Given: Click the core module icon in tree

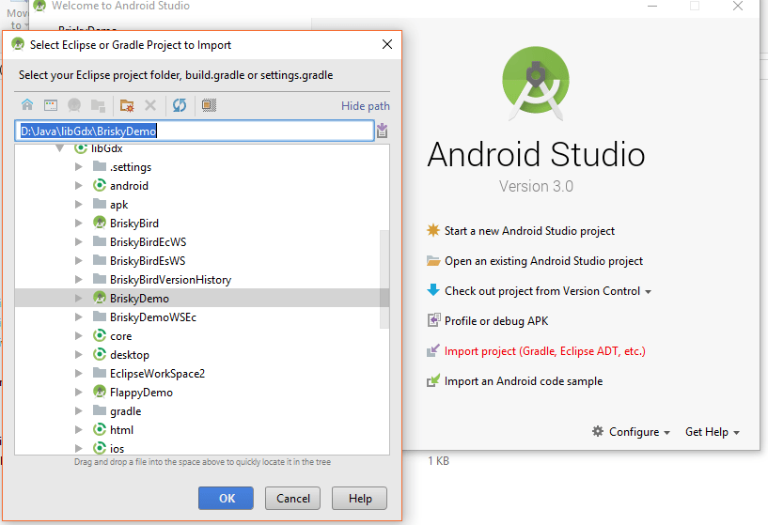Looking at the screenshot, I should 100,335.
